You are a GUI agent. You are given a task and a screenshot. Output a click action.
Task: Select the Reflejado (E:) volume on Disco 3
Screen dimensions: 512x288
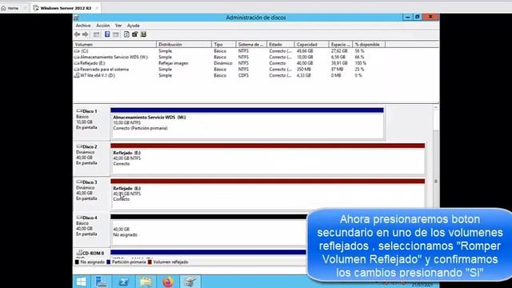pos(268,194)
